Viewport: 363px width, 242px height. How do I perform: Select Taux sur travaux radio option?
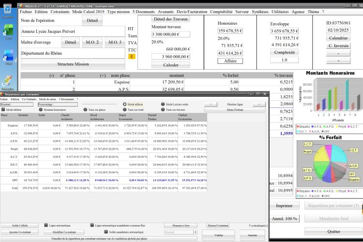click(163, 109)
